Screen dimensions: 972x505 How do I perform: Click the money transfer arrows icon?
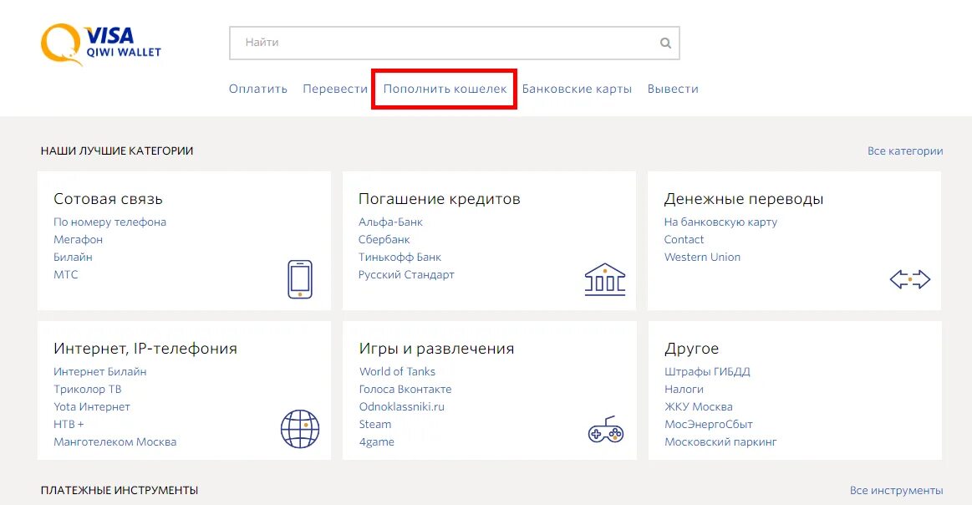pyautogui.click(x=910, y=279)
